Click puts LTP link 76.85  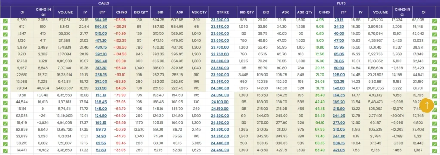(x=339, y=61)
